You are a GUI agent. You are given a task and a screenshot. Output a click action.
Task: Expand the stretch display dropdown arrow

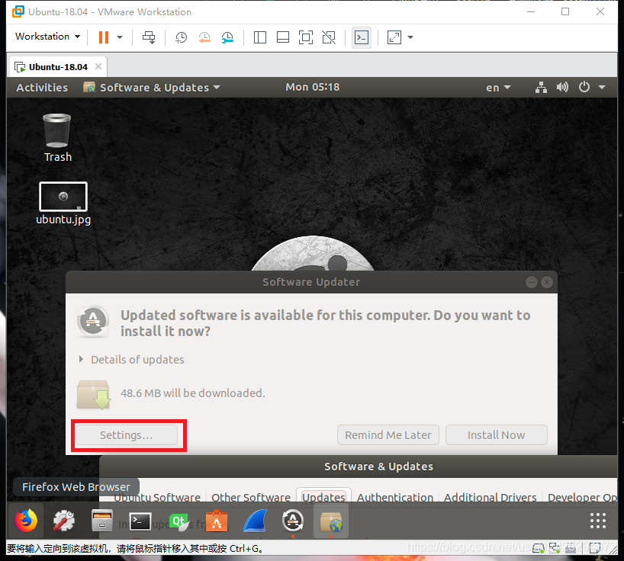tap(410, 37)
